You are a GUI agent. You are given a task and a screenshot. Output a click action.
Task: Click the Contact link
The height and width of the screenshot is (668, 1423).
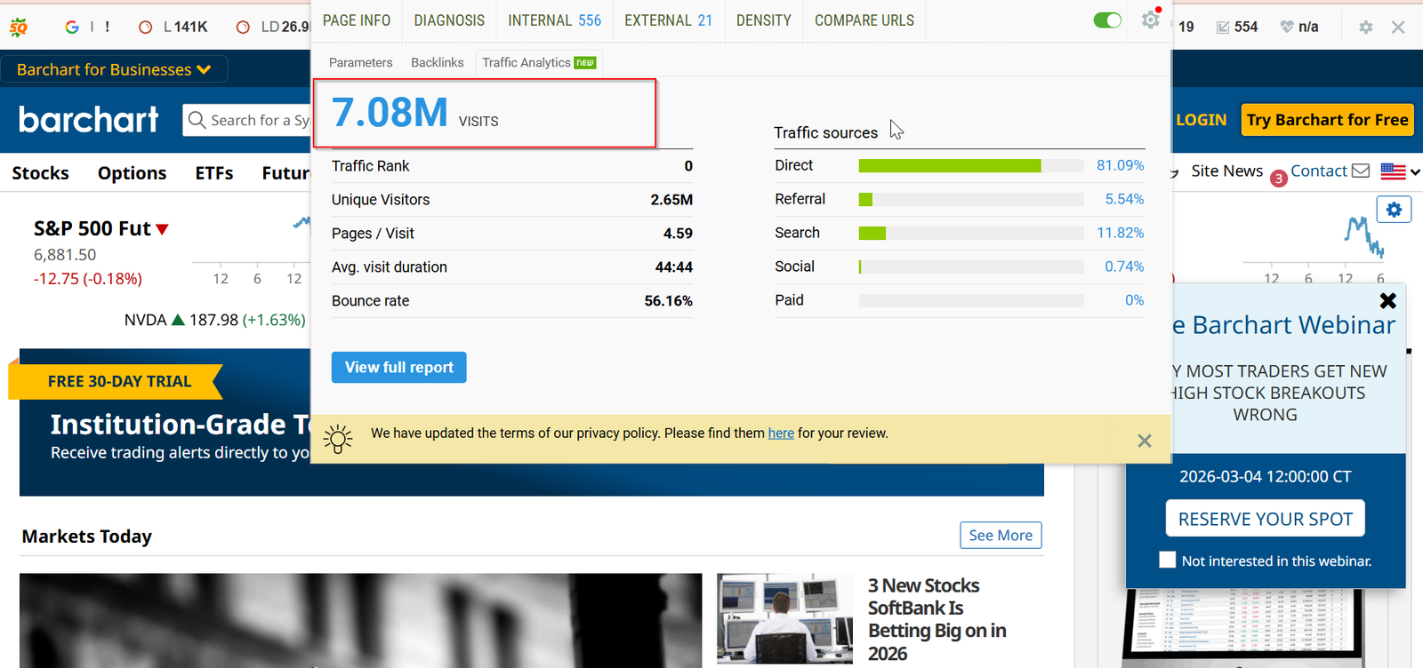1318,171
